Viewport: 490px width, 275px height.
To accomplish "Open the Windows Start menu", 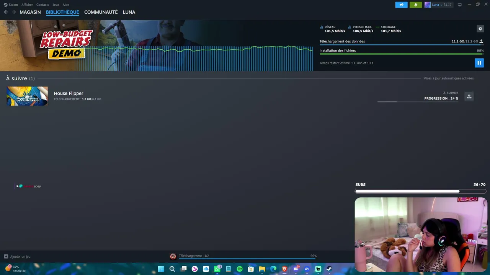I will click(x=161, y=269).
